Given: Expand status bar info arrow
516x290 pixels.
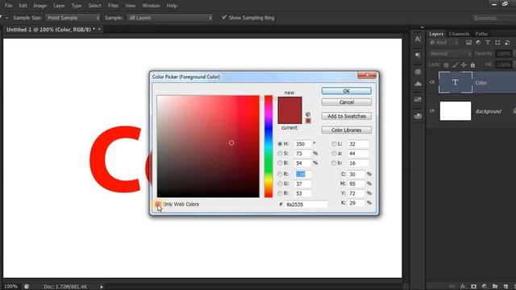Looking at the screenshot, I should (102, 287).
